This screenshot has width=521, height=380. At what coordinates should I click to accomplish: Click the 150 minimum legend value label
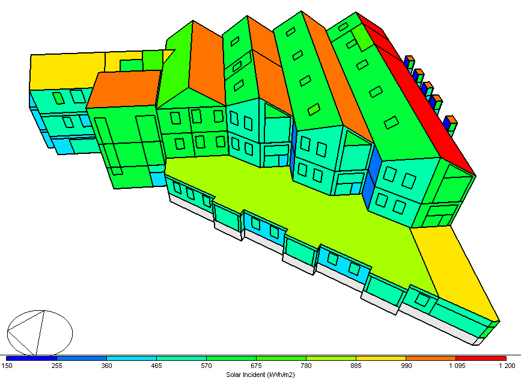(7, 366)
